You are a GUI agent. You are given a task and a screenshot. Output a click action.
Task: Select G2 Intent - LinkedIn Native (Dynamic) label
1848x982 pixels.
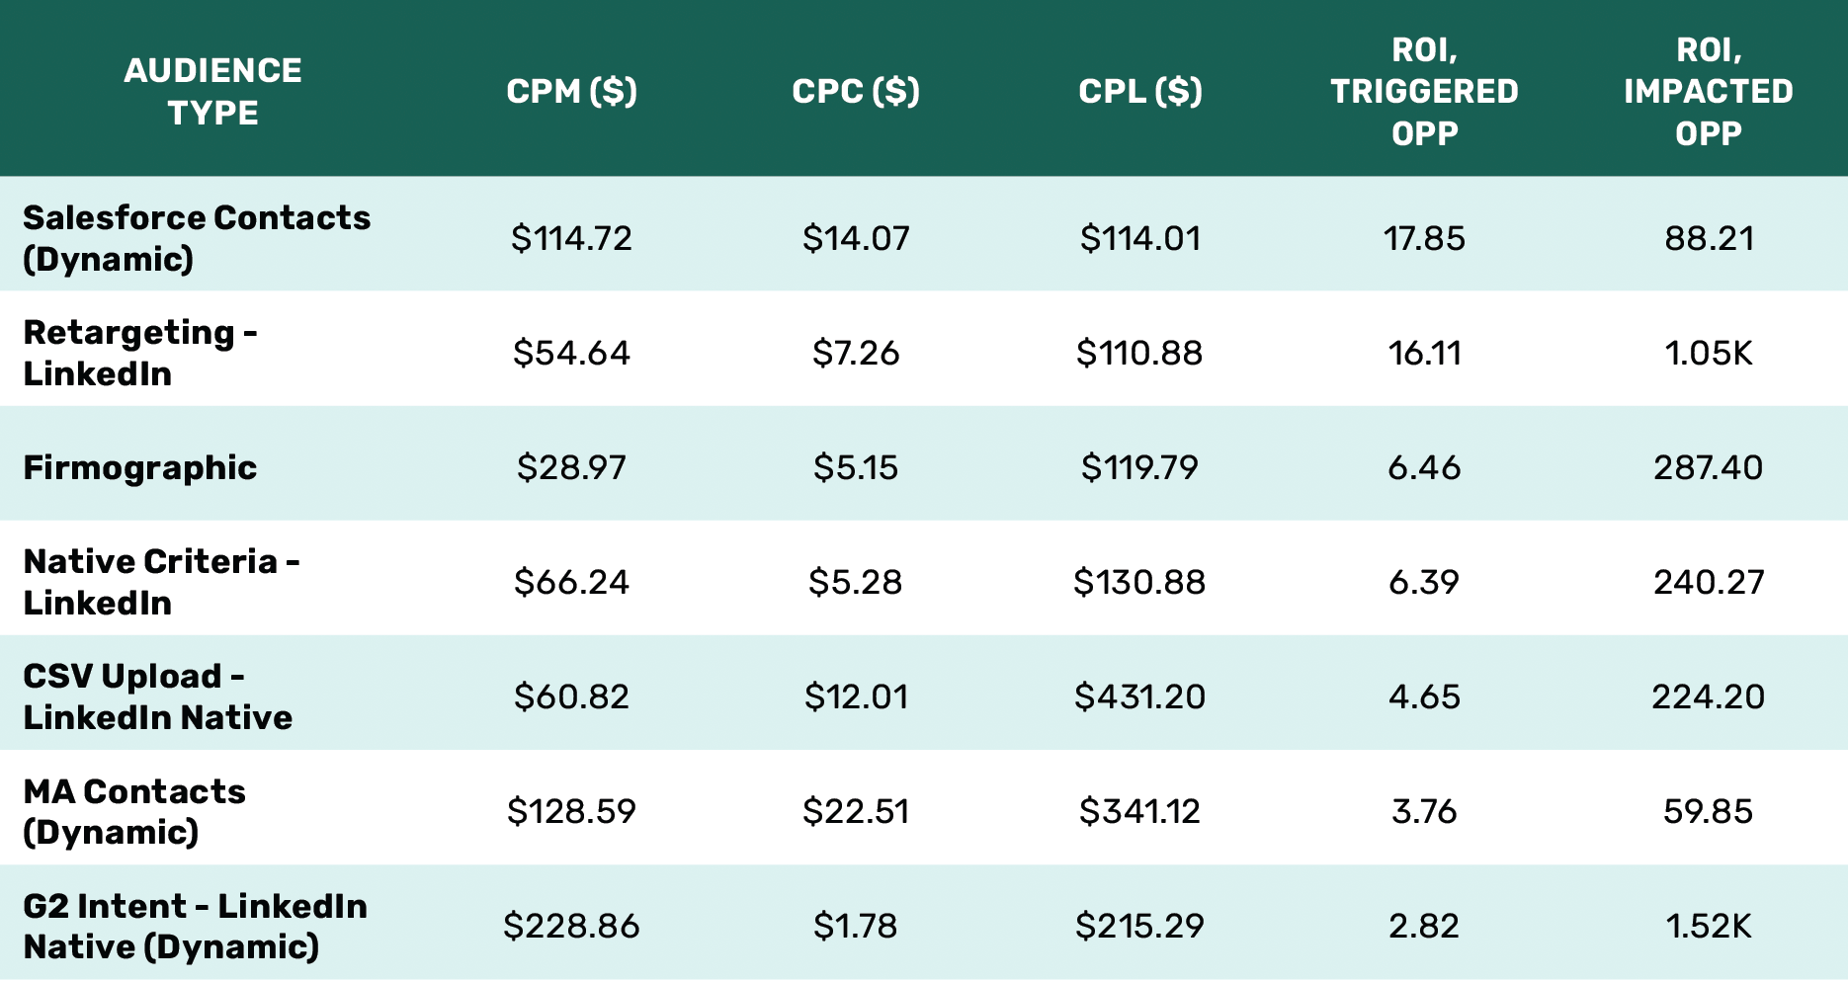click(195, 926)
